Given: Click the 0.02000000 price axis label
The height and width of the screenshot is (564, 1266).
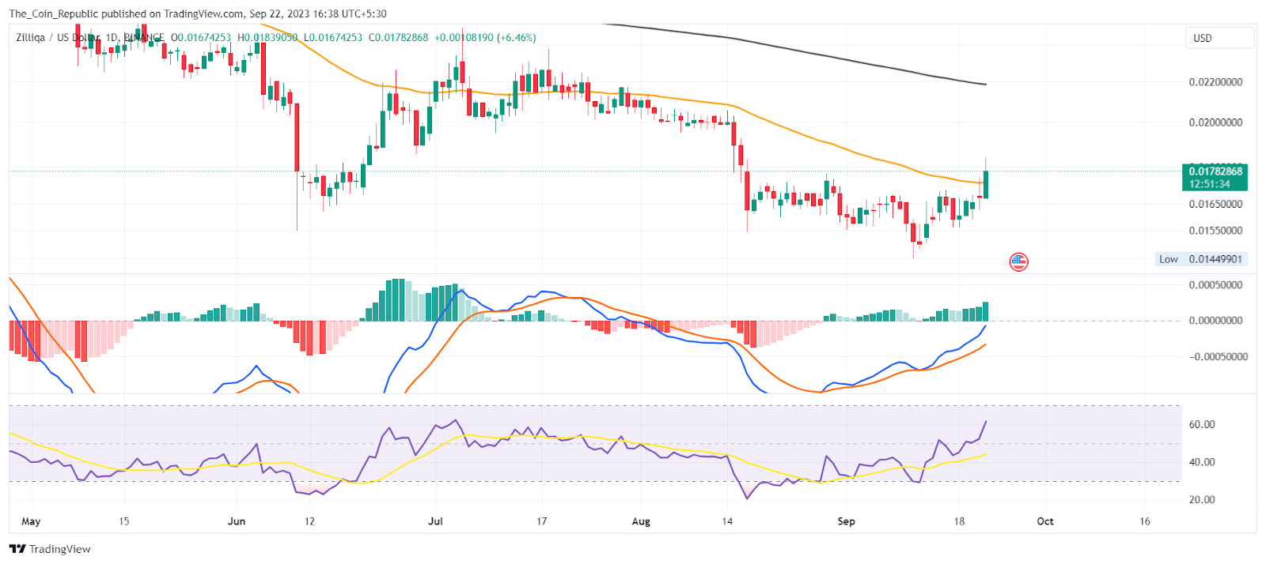Looking at the screenshot, I should 1215,122.
